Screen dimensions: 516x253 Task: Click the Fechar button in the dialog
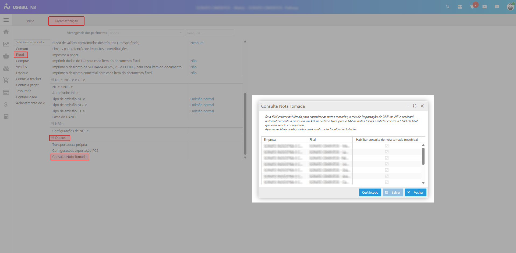(415, 193)
